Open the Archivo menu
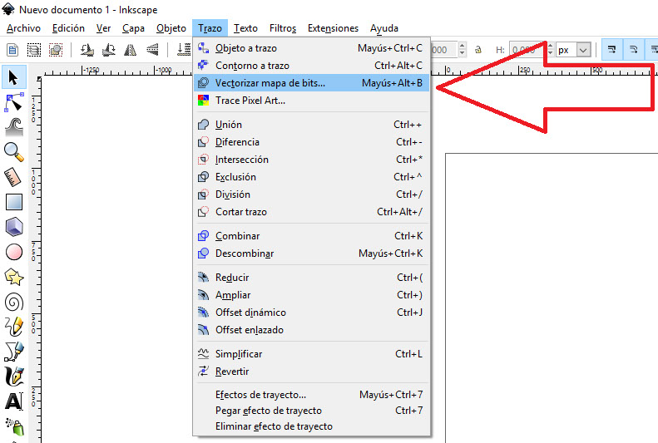The width and height of the screenshot is (658, 443). pos(23,28)
